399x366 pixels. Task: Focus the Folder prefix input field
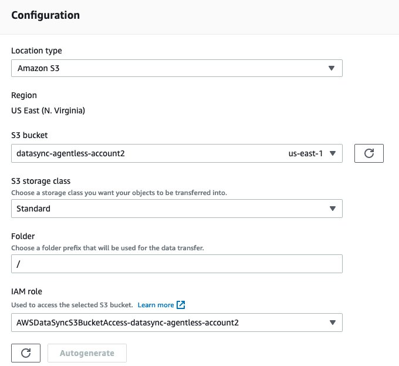[176, 264]
